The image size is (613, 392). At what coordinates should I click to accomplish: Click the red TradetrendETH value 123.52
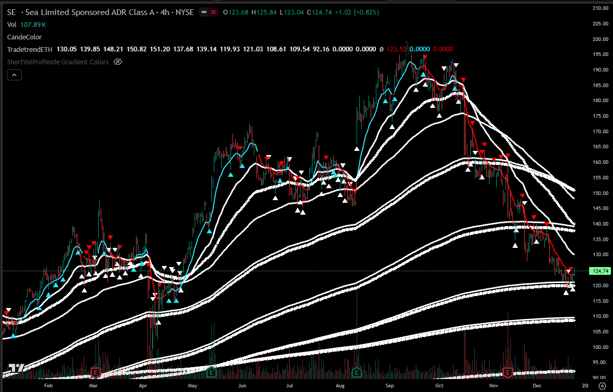tap(397, 49)
